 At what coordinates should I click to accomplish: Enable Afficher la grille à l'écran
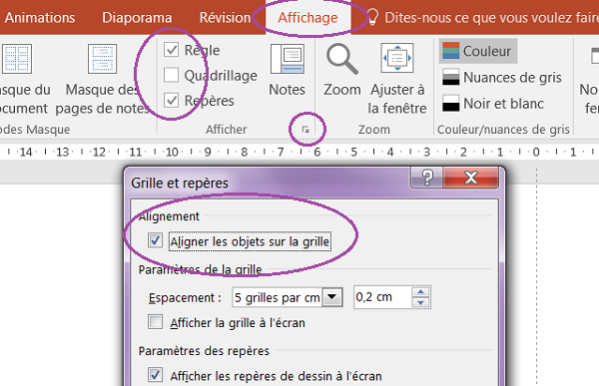click(155, 322)
